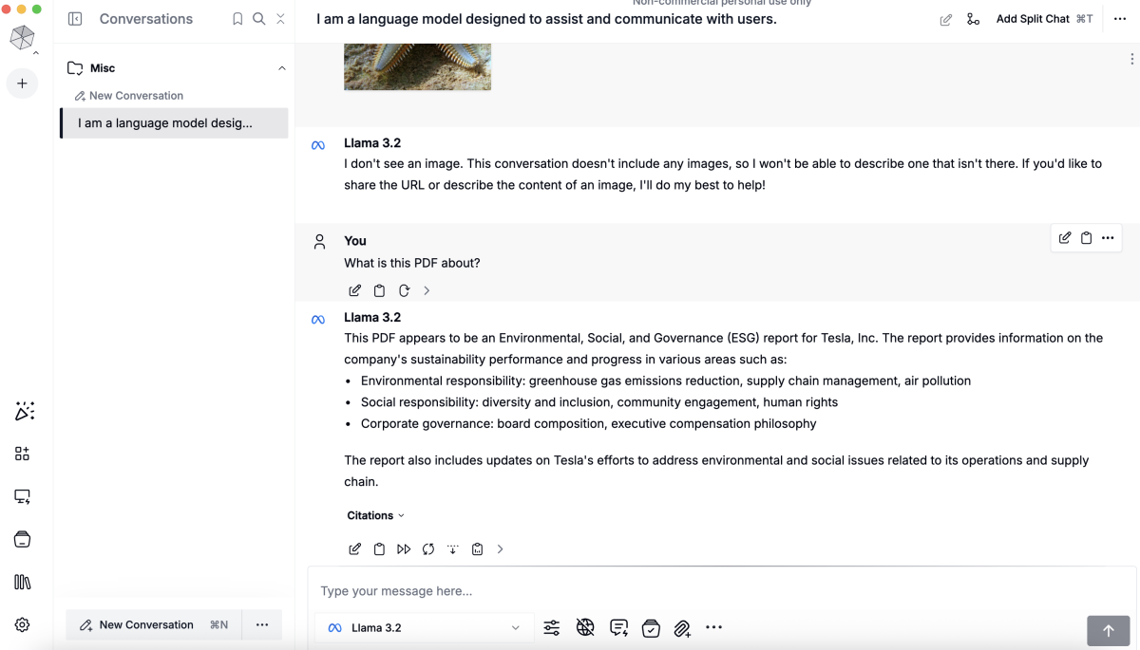Open quick prompts chat-bolt icon
The width and height of the screenshot is (1140, 650).
(618, 627)
